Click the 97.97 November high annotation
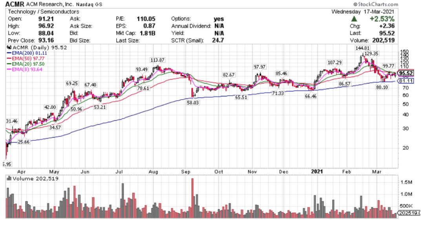 tap(260, 67)
